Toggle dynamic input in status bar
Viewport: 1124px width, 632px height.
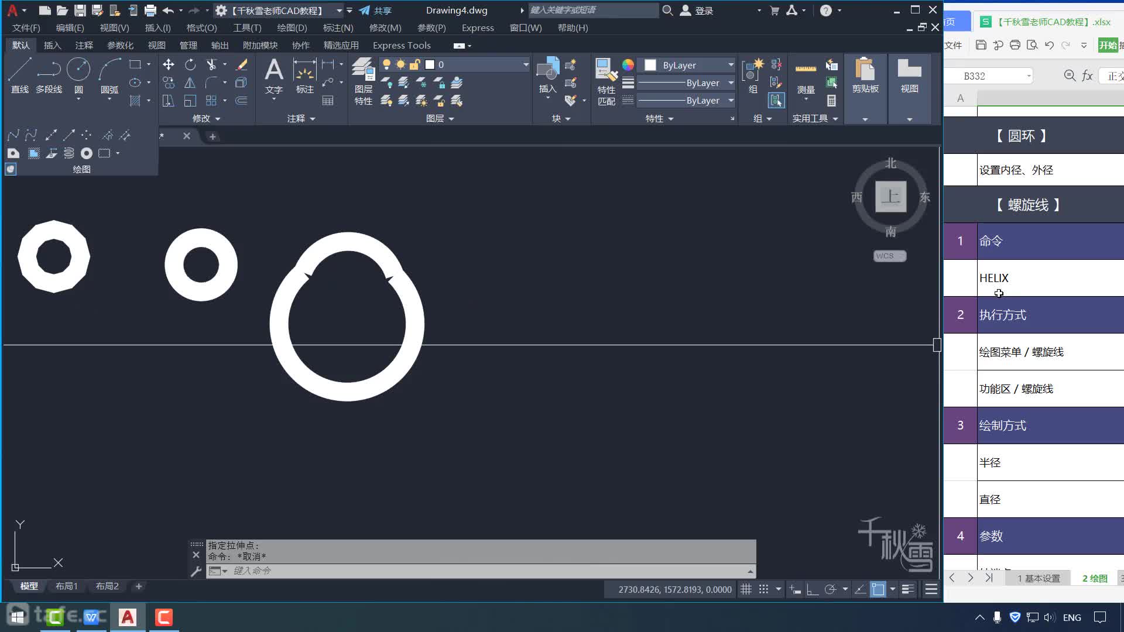click(795, 589)
